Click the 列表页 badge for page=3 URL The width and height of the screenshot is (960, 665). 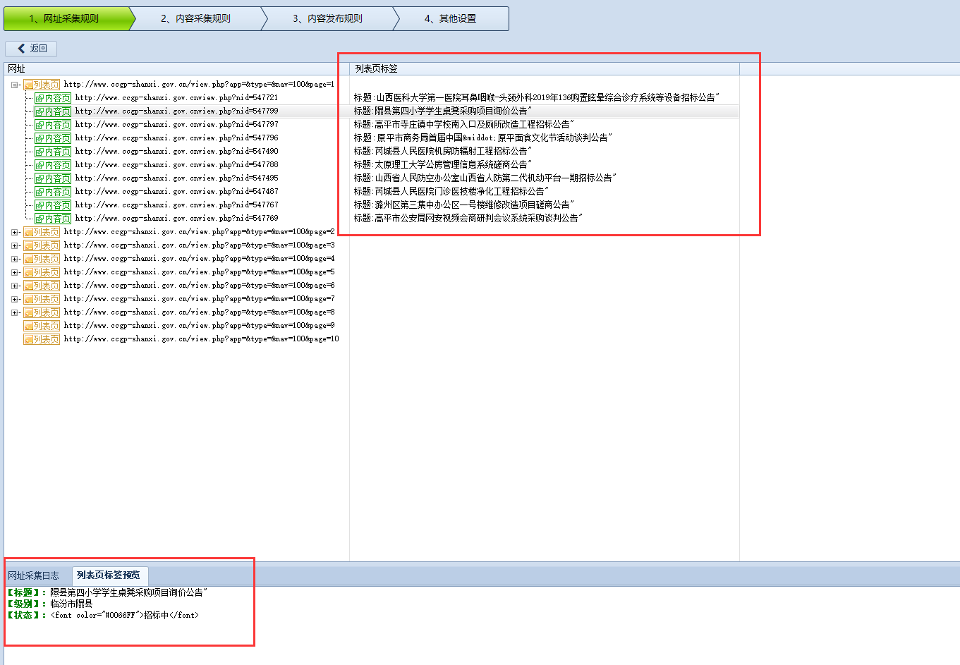[x=42, y=245]
